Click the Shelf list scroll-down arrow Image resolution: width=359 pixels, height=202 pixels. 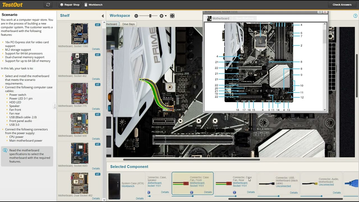click(104, 200)
